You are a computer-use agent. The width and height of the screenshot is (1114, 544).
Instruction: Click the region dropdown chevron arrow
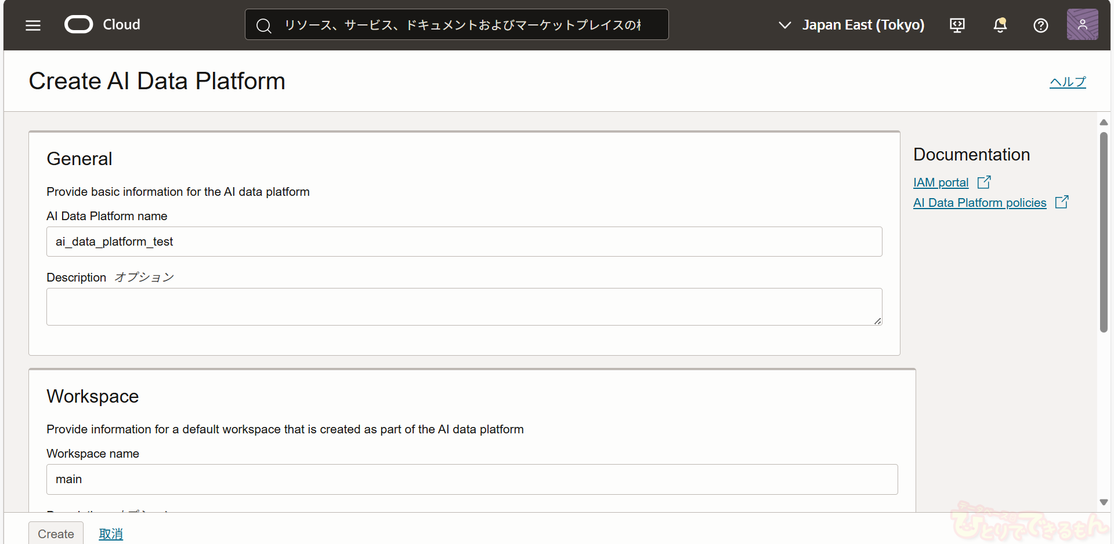click(784, 25)
